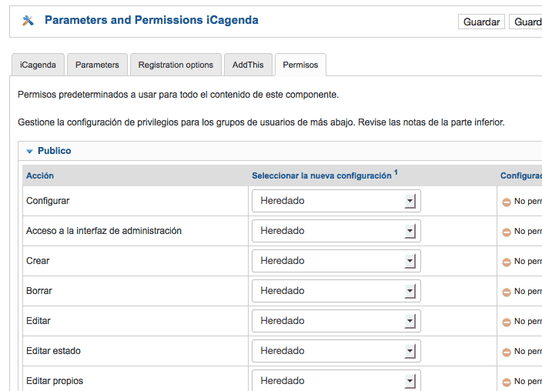Click the not-allowed icon in the Configurar row
Image resolution: width=542 pixels, height=391 pixels.
click(507, 202)
